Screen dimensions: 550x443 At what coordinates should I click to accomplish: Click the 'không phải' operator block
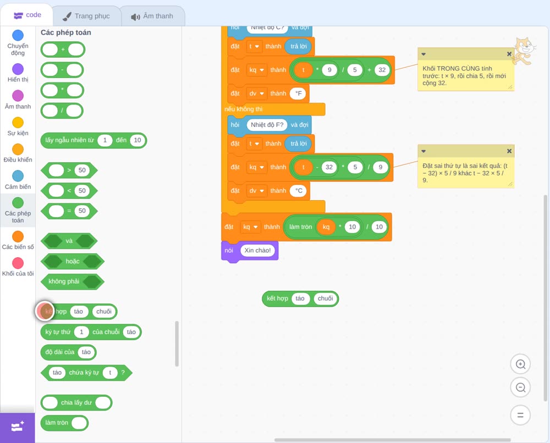(72, 281)
